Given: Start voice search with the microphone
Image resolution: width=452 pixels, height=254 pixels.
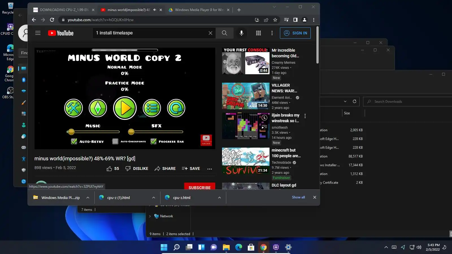Looking at the screenshot, I should (242, 33).
